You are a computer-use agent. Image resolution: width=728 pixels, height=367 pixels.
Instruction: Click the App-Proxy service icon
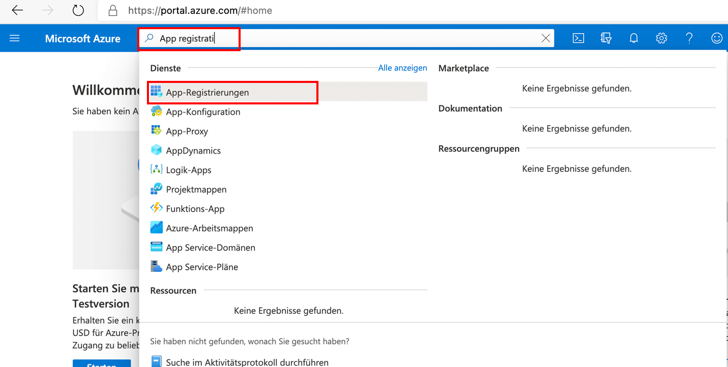click(156, 131)
